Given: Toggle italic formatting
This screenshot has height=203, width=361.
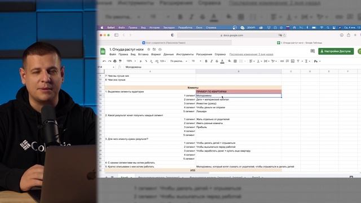Looking at the screenshot, I should click(212, 61).
